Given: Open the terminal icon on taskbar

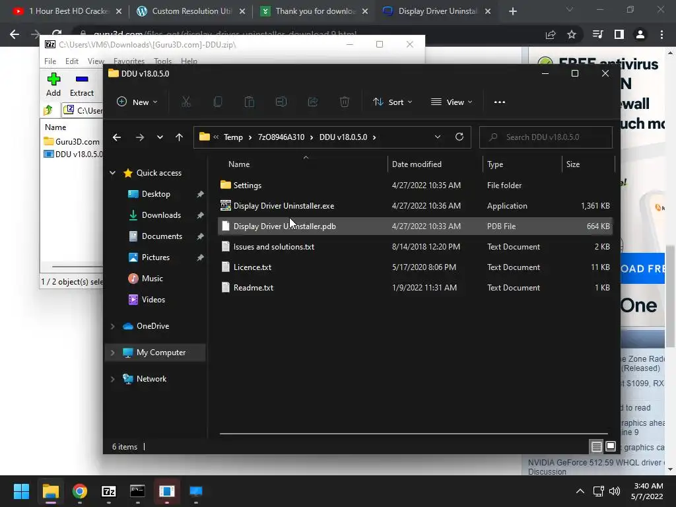Looking at the screenshot, I should tap(137, 491).
